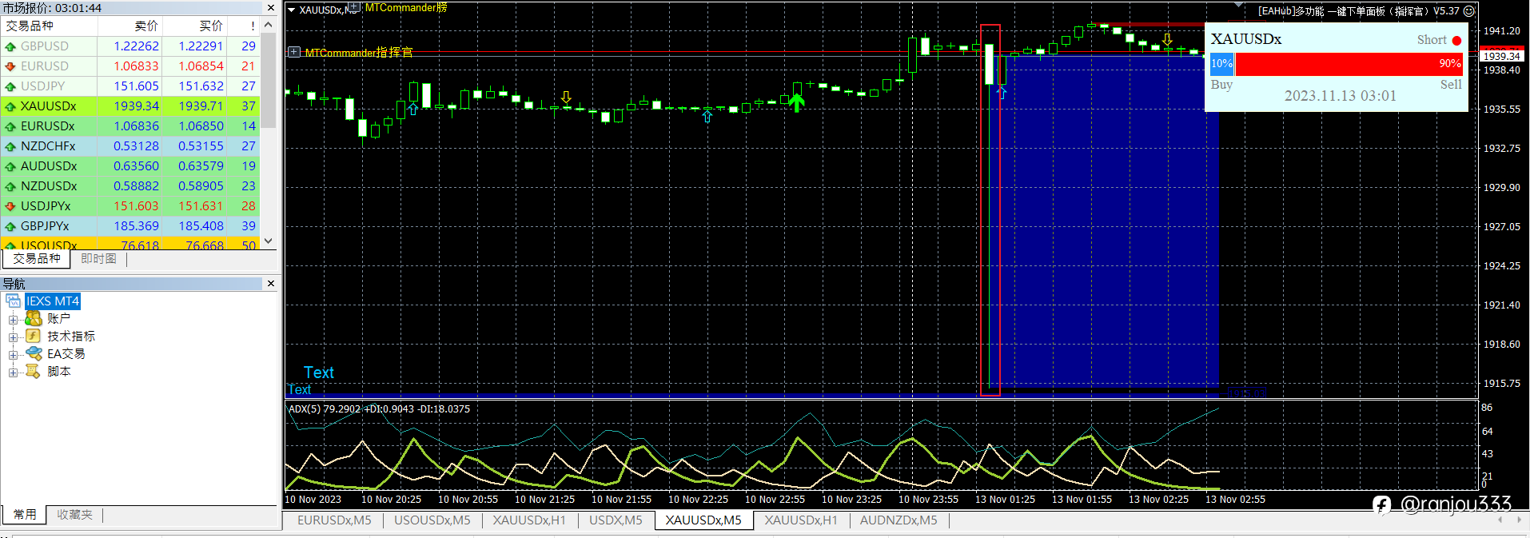The height and width of the screenshot is (538, 1530).
Task: Click the red 90% sell ratio bar
Action: coord(1349,64)
